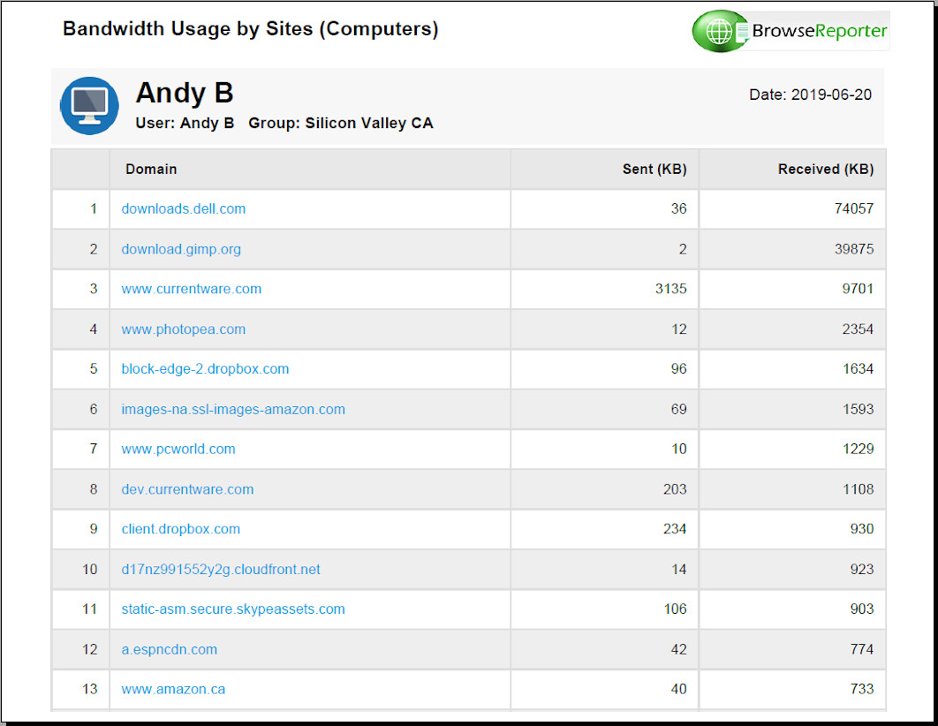This screenshot has height=726, width=938.
Task: Visit the www.pcworld.com link
Action: point(178,449)
